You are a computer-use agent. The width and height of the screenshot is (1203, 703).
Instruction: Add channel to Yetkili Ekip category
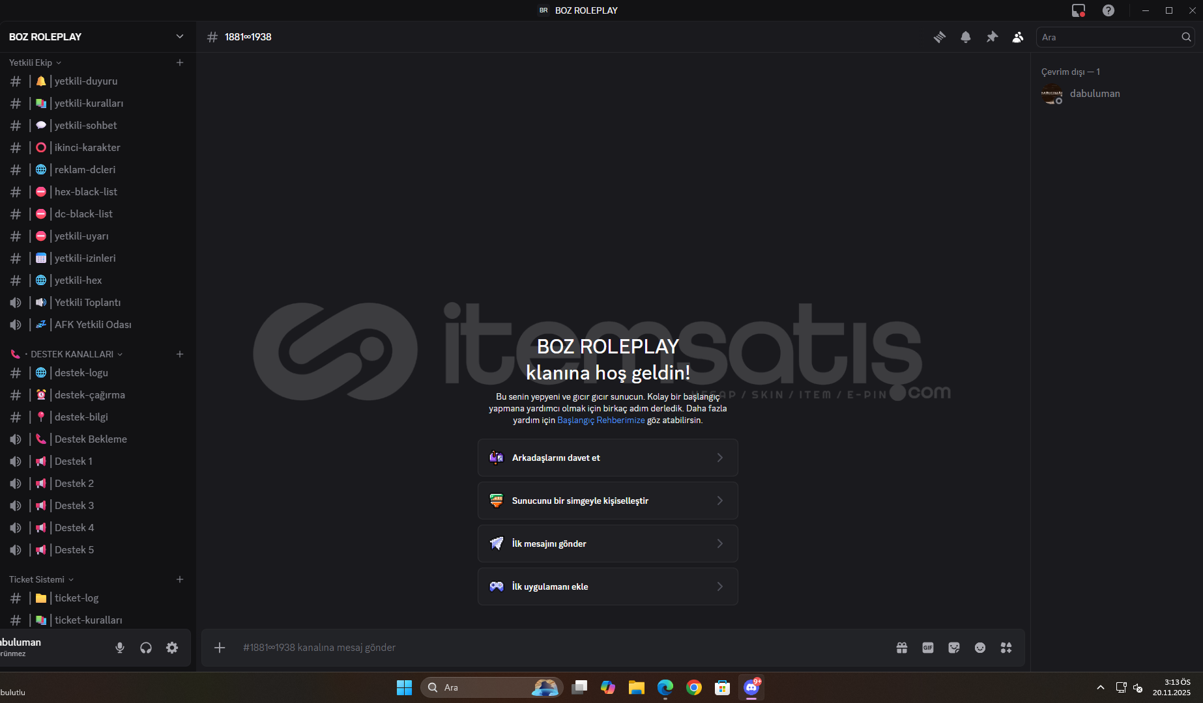pos(180,62)
